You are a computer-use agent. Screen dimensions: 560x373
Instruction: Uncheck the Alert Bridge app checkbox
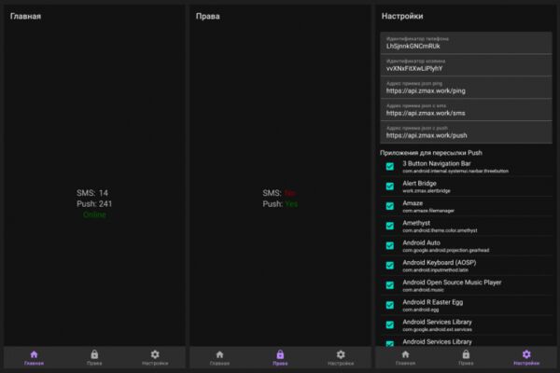(390, 186)
